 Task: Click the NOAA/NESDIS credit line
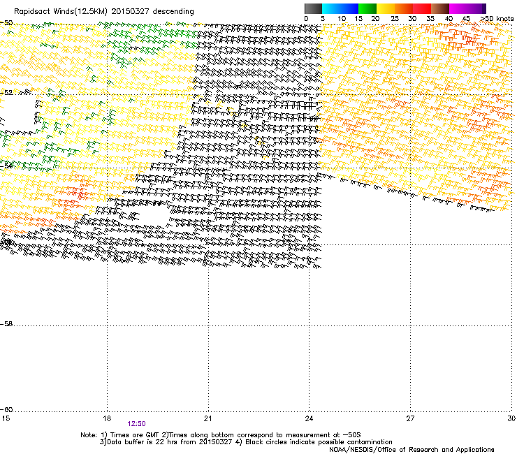tap(412, 450)
